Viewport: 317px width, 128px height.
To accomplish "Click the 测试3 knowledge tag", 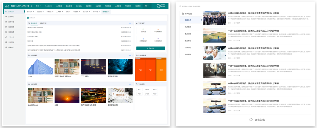I will tap(147, 90).
